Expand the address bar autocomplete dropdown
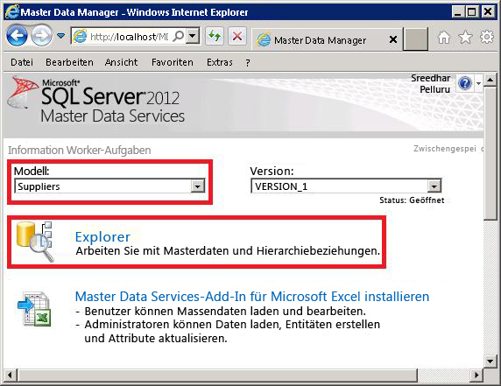 [193, 36]
